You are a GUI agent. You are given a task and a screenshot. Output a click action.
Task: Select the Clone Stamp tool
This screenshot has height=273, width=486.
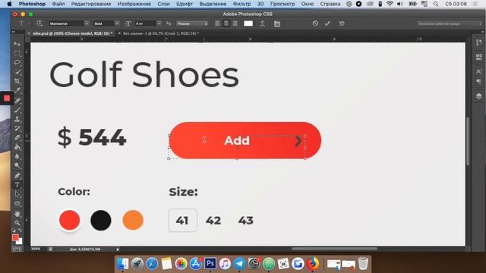coord(17,119)
